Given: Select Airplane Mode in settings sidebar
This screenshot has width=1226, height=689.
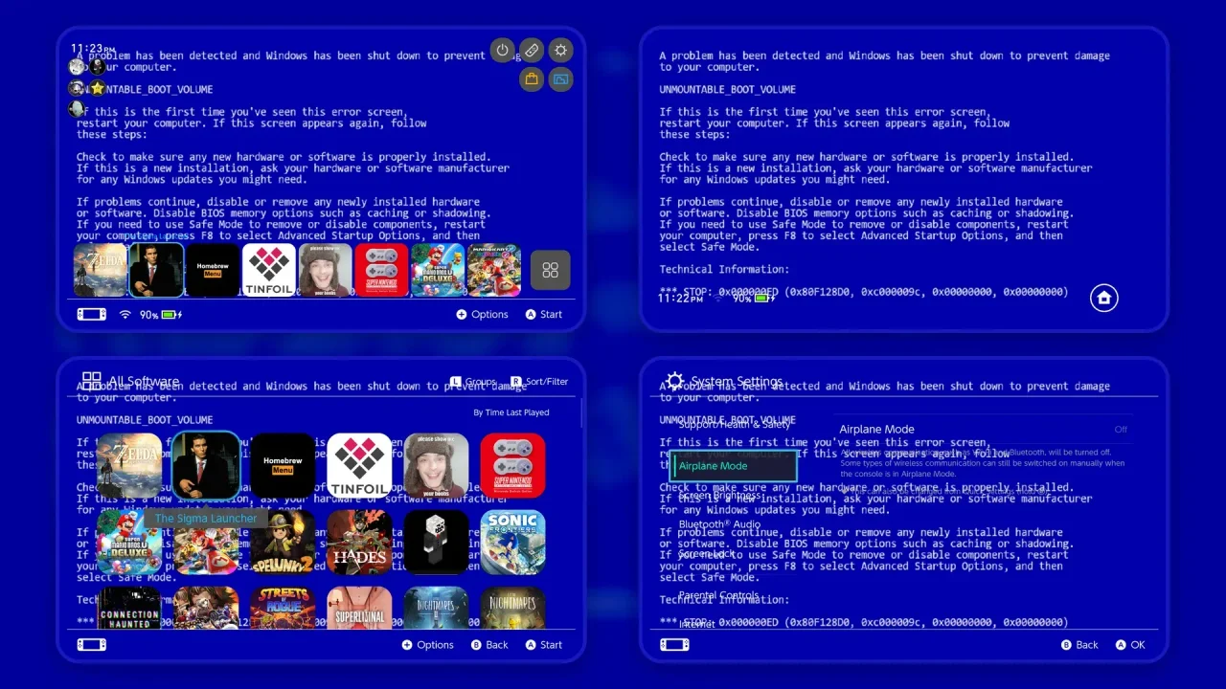Looking at the screenshot, I should (x=734, y=466).
